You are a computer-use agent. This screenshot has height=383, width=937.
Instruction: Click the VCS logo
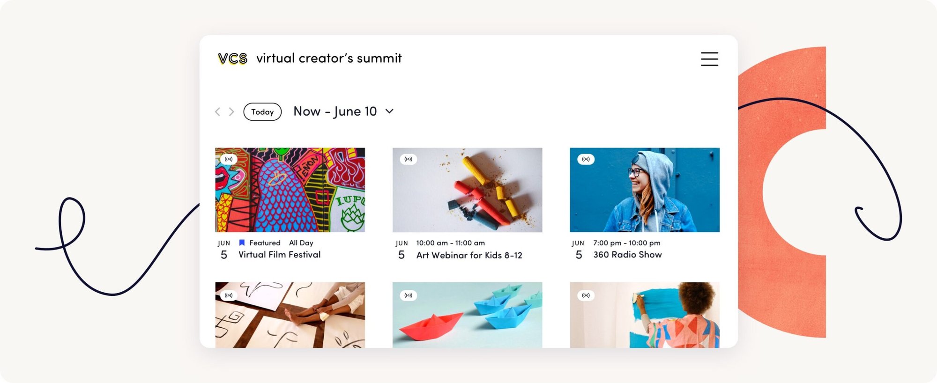[x=231, y=58]
